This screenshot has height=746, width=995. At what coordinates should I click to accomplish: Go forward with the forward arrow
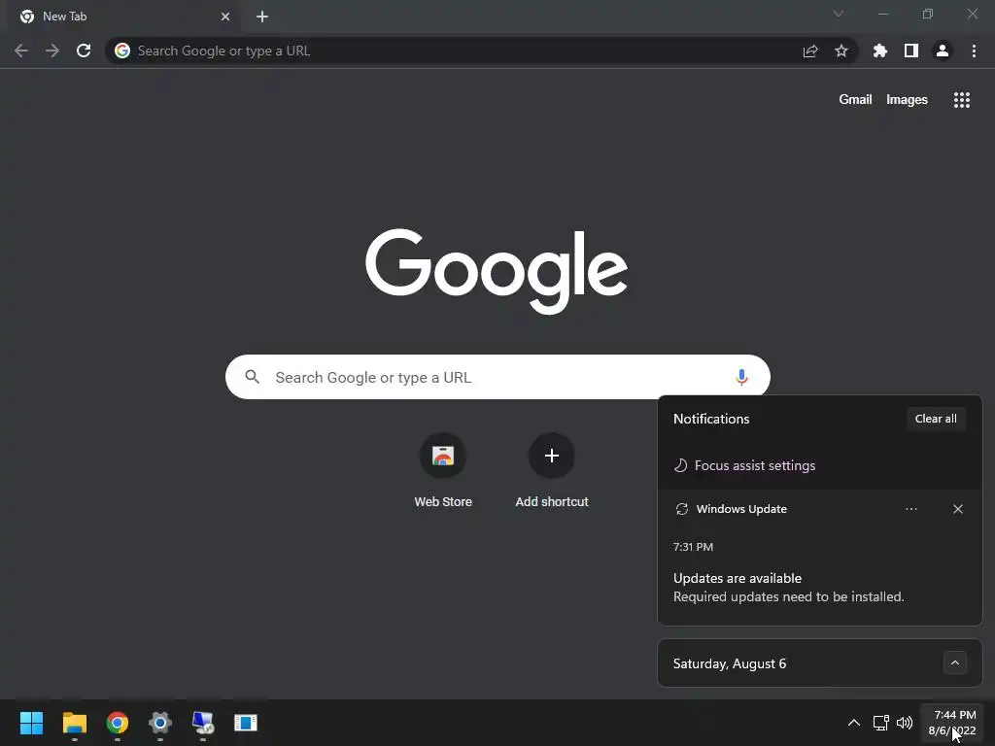[x=52, y=51]
